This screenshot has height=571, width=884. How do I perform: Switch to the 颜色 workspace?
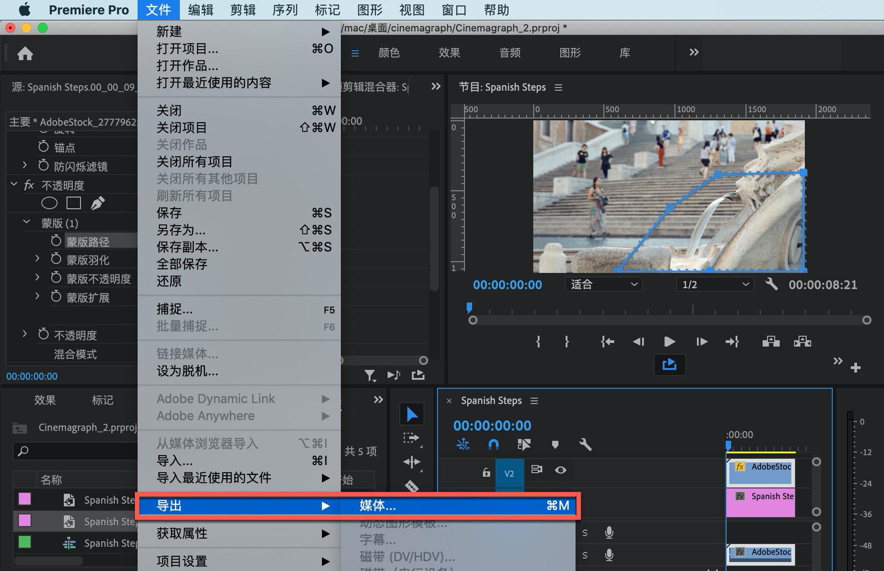coord(389,53)
